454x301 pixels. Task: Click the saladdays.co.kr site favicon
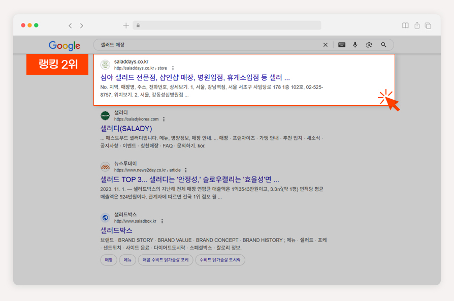point(105,65)
